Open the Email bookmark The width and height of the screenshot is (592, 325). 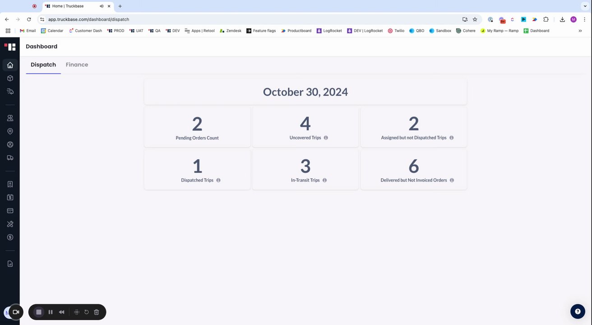[x=28, y=31]
